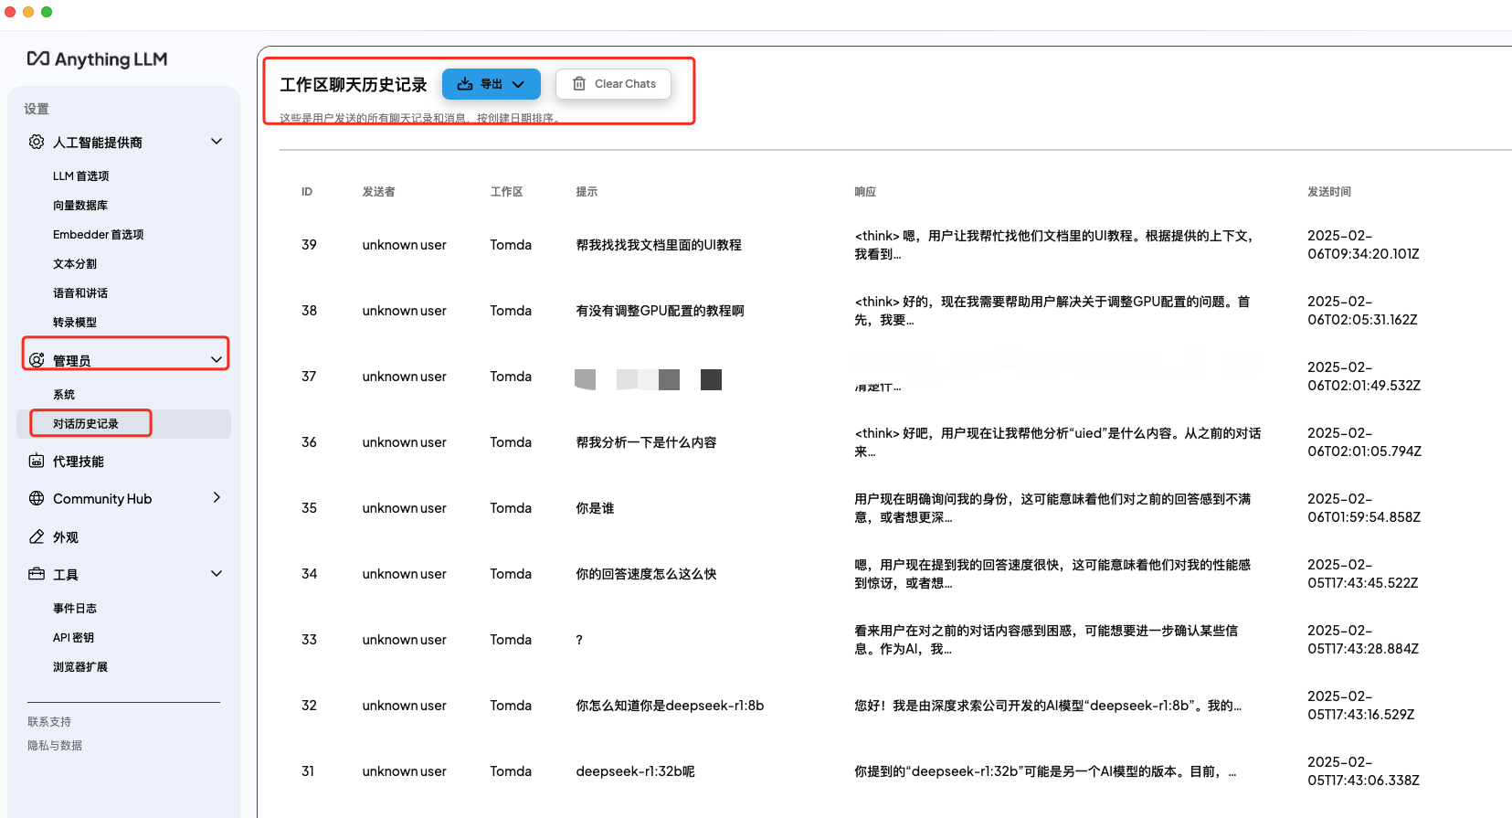Open 联系支持 link
The width and height of the screenshot is (1512, 818).
click(49, 721)
